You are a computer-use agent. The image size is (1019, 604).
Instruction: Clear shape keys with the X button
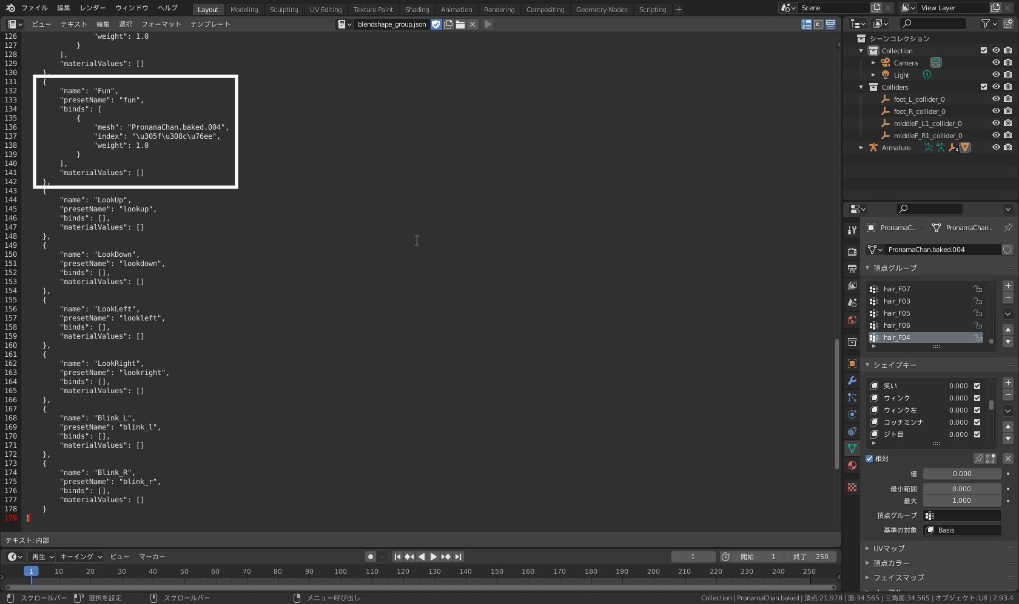pos(1008,459)
